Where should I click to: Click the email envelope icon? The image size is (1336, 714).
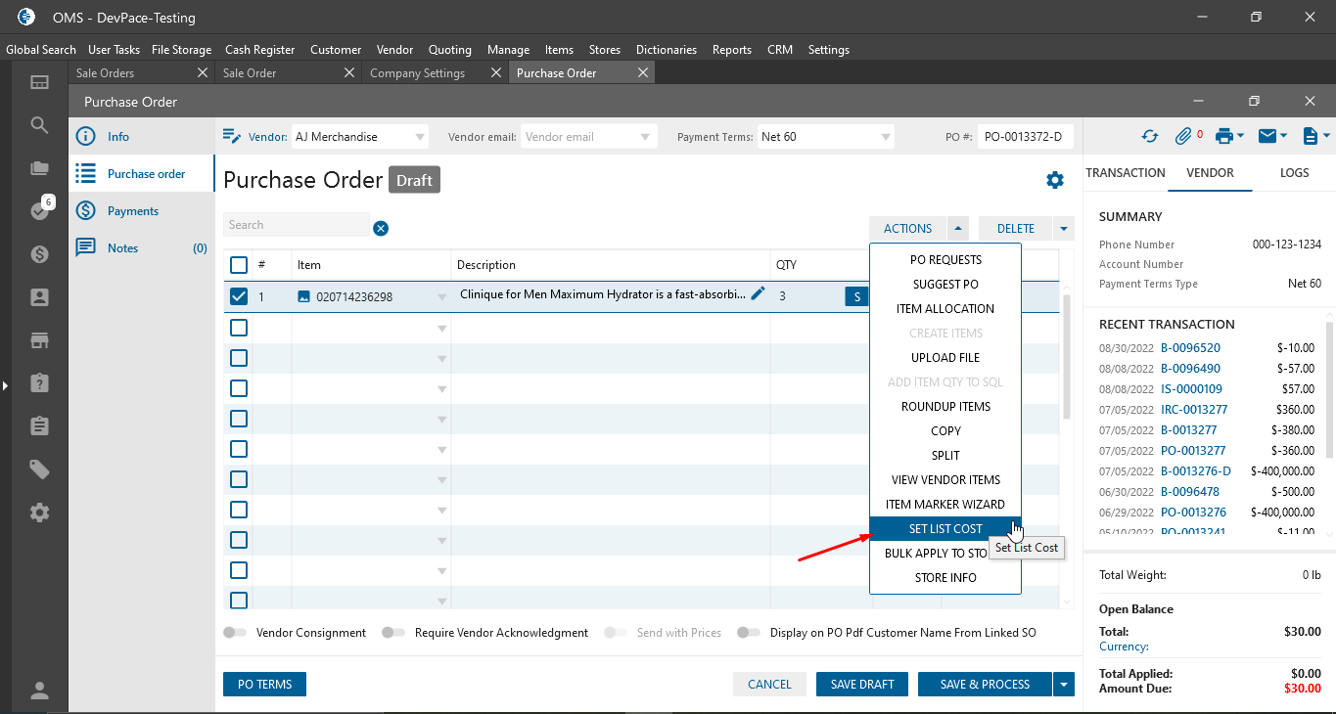tap(1267, 137)
